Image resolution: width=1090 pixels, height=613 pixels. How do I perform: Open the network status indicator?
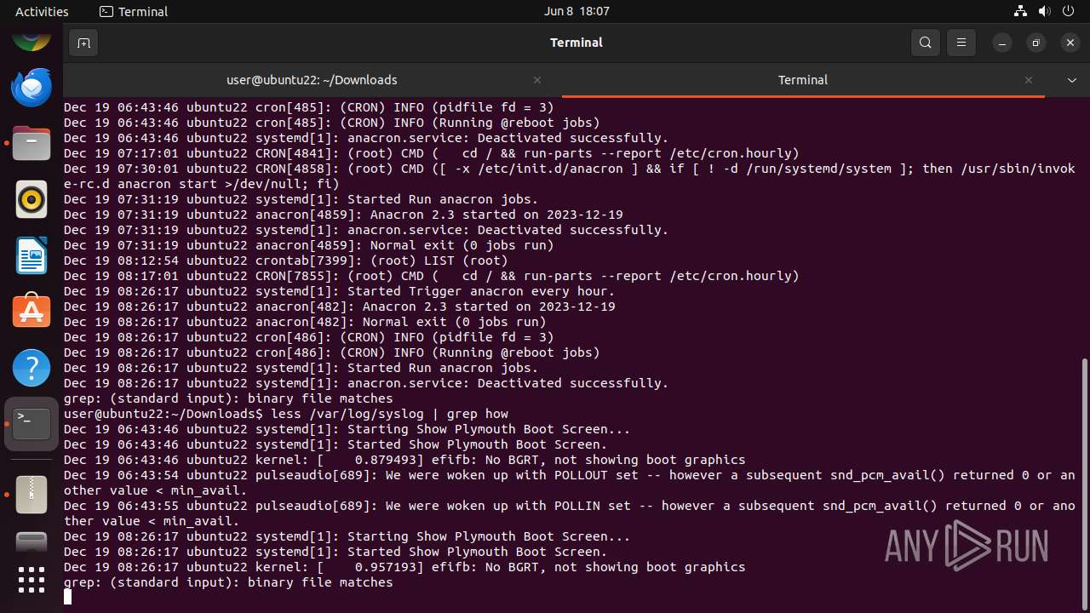click(x=1020, y=11)
